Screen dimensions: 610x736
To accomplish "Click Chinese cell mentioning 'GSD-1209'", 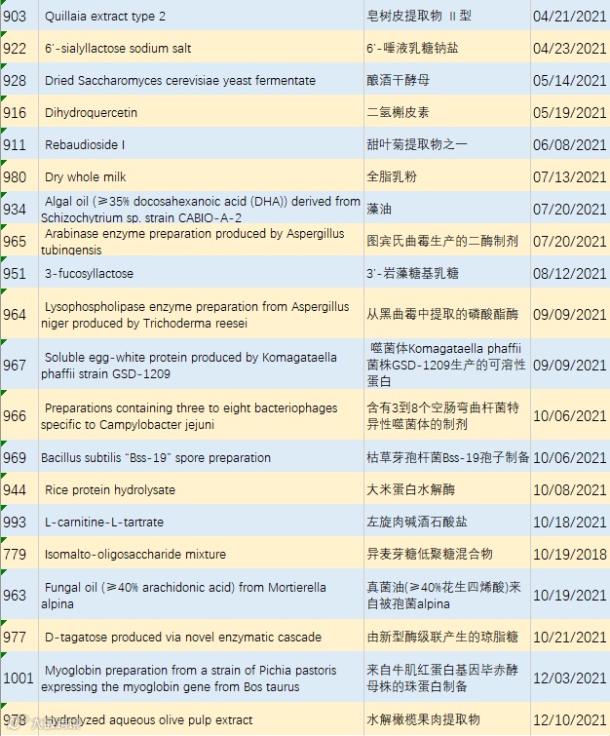I will pyautogui.click(x=447, y=365).
